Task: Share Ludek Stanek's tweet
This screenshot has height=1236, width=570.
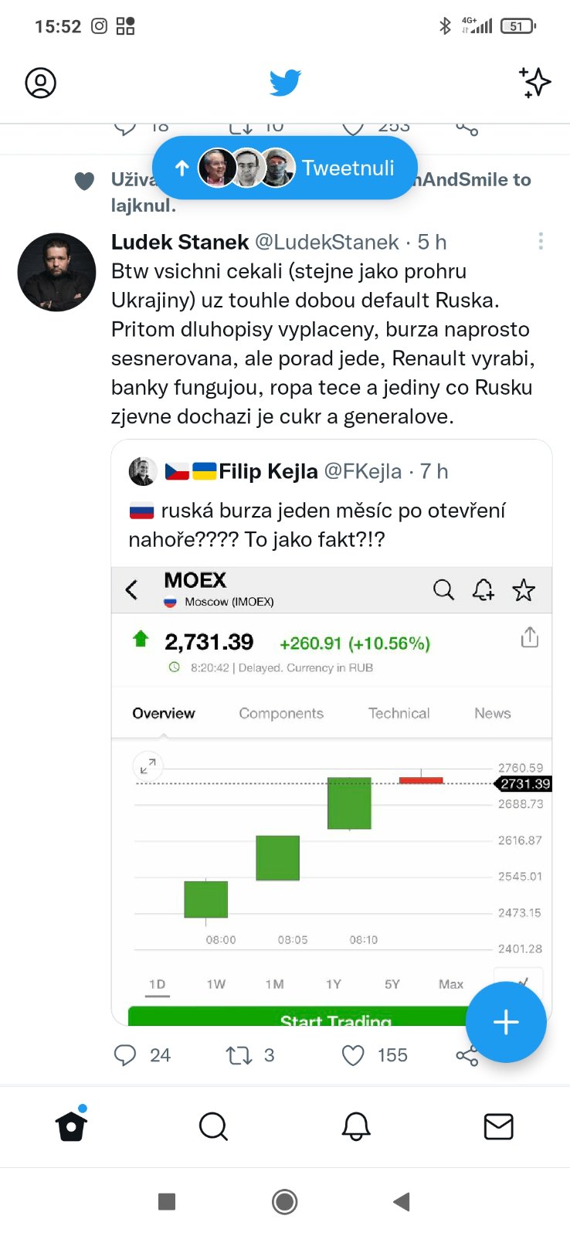Action: coord(466,1057)
